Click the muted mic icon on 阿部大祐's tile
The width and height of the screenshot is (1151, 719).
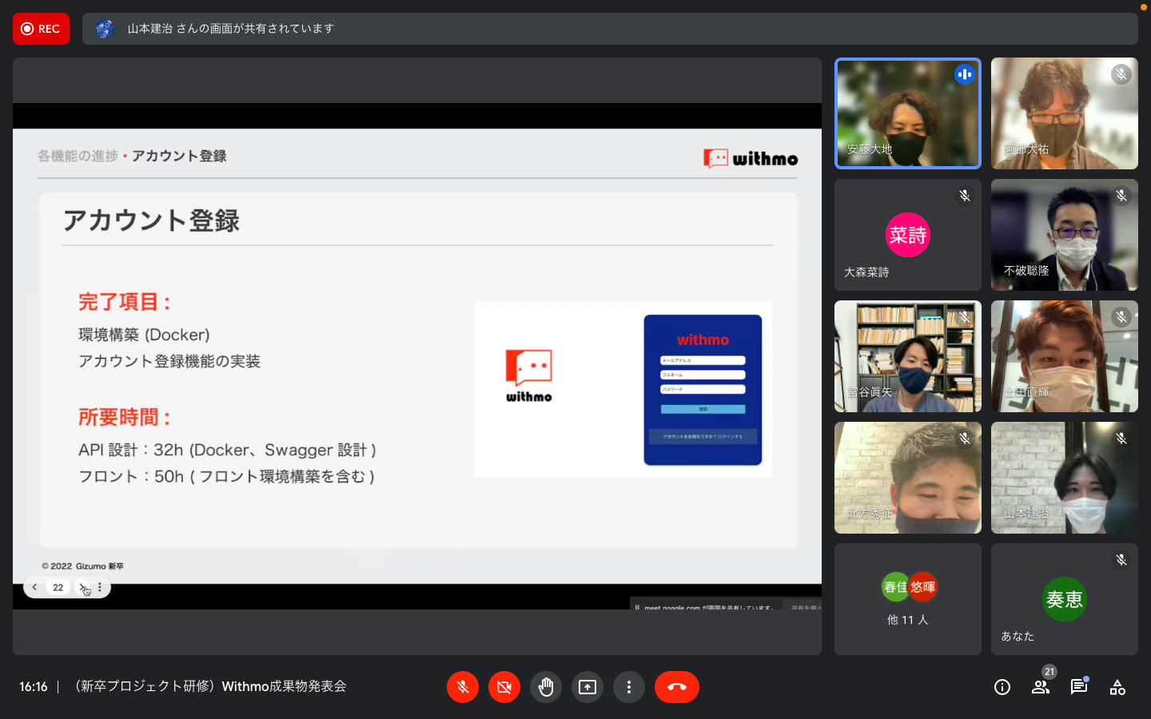1121,74
